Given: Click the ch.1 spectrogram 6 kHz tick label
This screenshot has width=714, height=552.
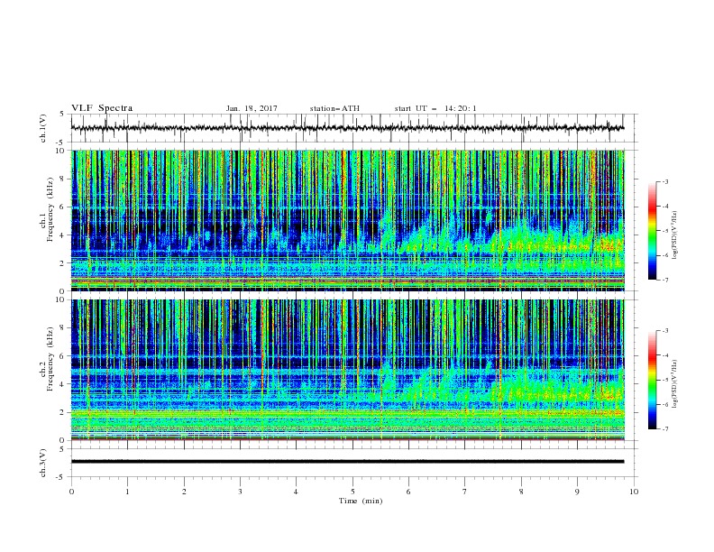Looking at the screenshot, I should [x=64, y=207].
